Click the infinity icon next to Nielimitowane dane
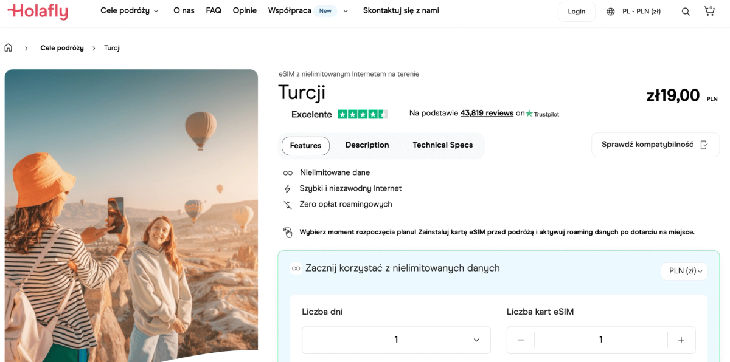The image size is (730, 362). (287, 172)
